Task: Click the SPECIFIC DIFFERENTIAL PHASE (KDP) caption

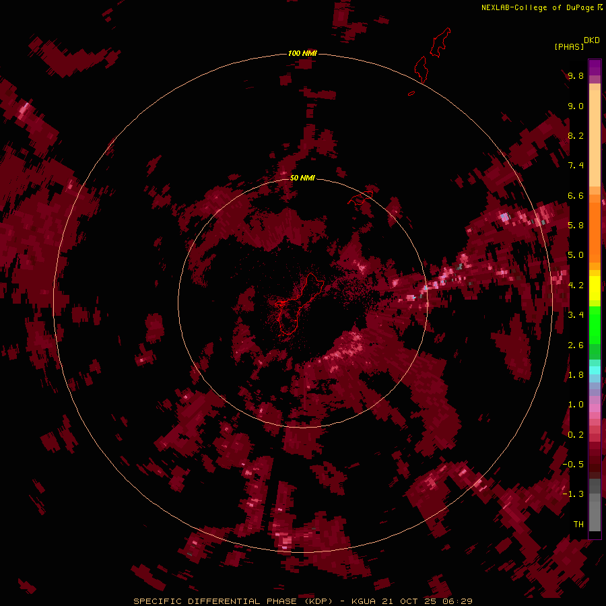Action: [x=233, y=601]
